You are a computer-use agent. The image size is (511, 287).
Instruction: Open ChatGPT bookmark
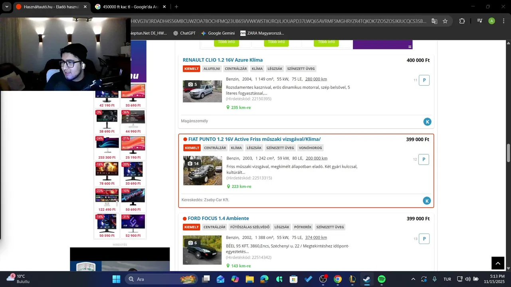[184, 33]
